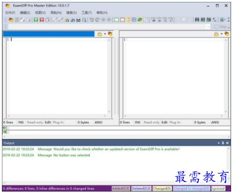Open the 文件(F) menu

pyautogui.click(x=10, y=13)
